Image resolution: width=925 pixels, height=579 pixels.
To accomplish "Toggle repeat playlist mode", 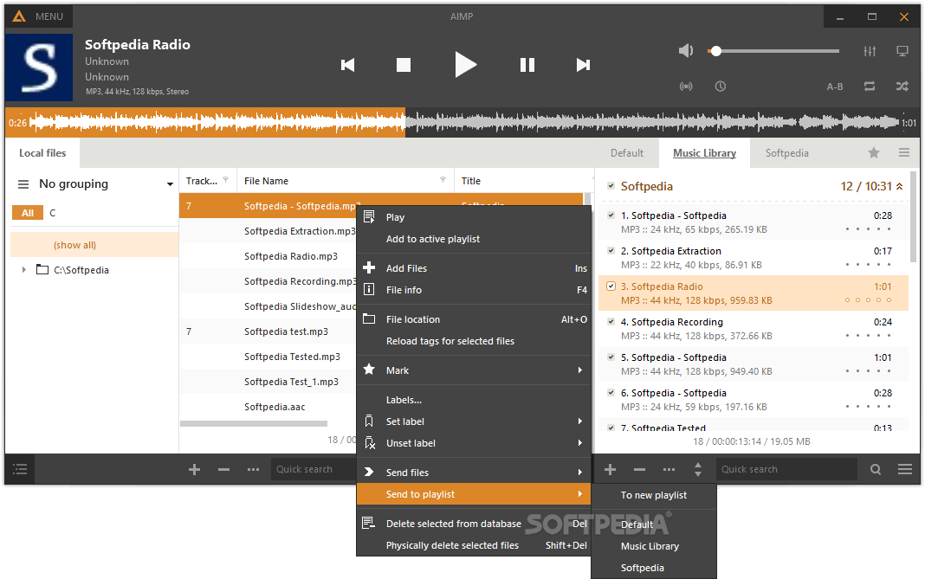I will click(870, 86).
